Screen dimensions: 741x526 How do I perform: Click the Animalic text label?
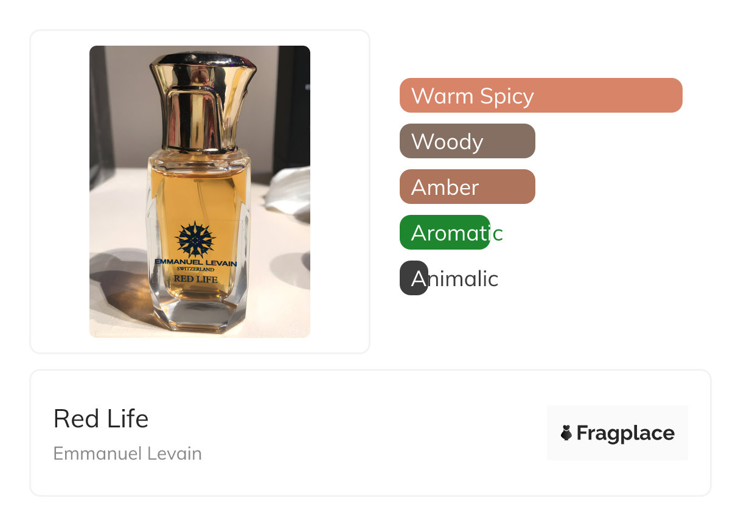tap(455, 279)
